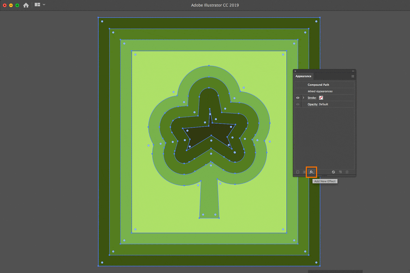The height and width of the screenshot is (273, 410).
Task: Open the Opacity label link
Action: point(313,104)
